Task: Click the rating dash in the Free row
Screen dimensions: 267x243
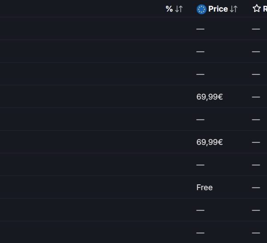Action: pos(256,187)
